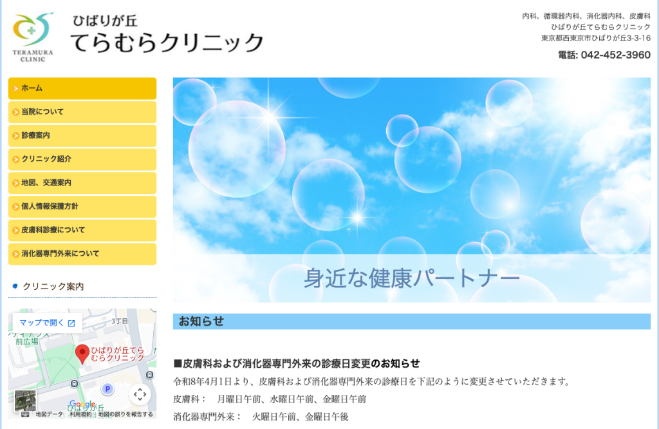Image resolution: width=659 pixels, height=429 pixels.
Task: Click the 地図データ label on map
Action: 49,414
